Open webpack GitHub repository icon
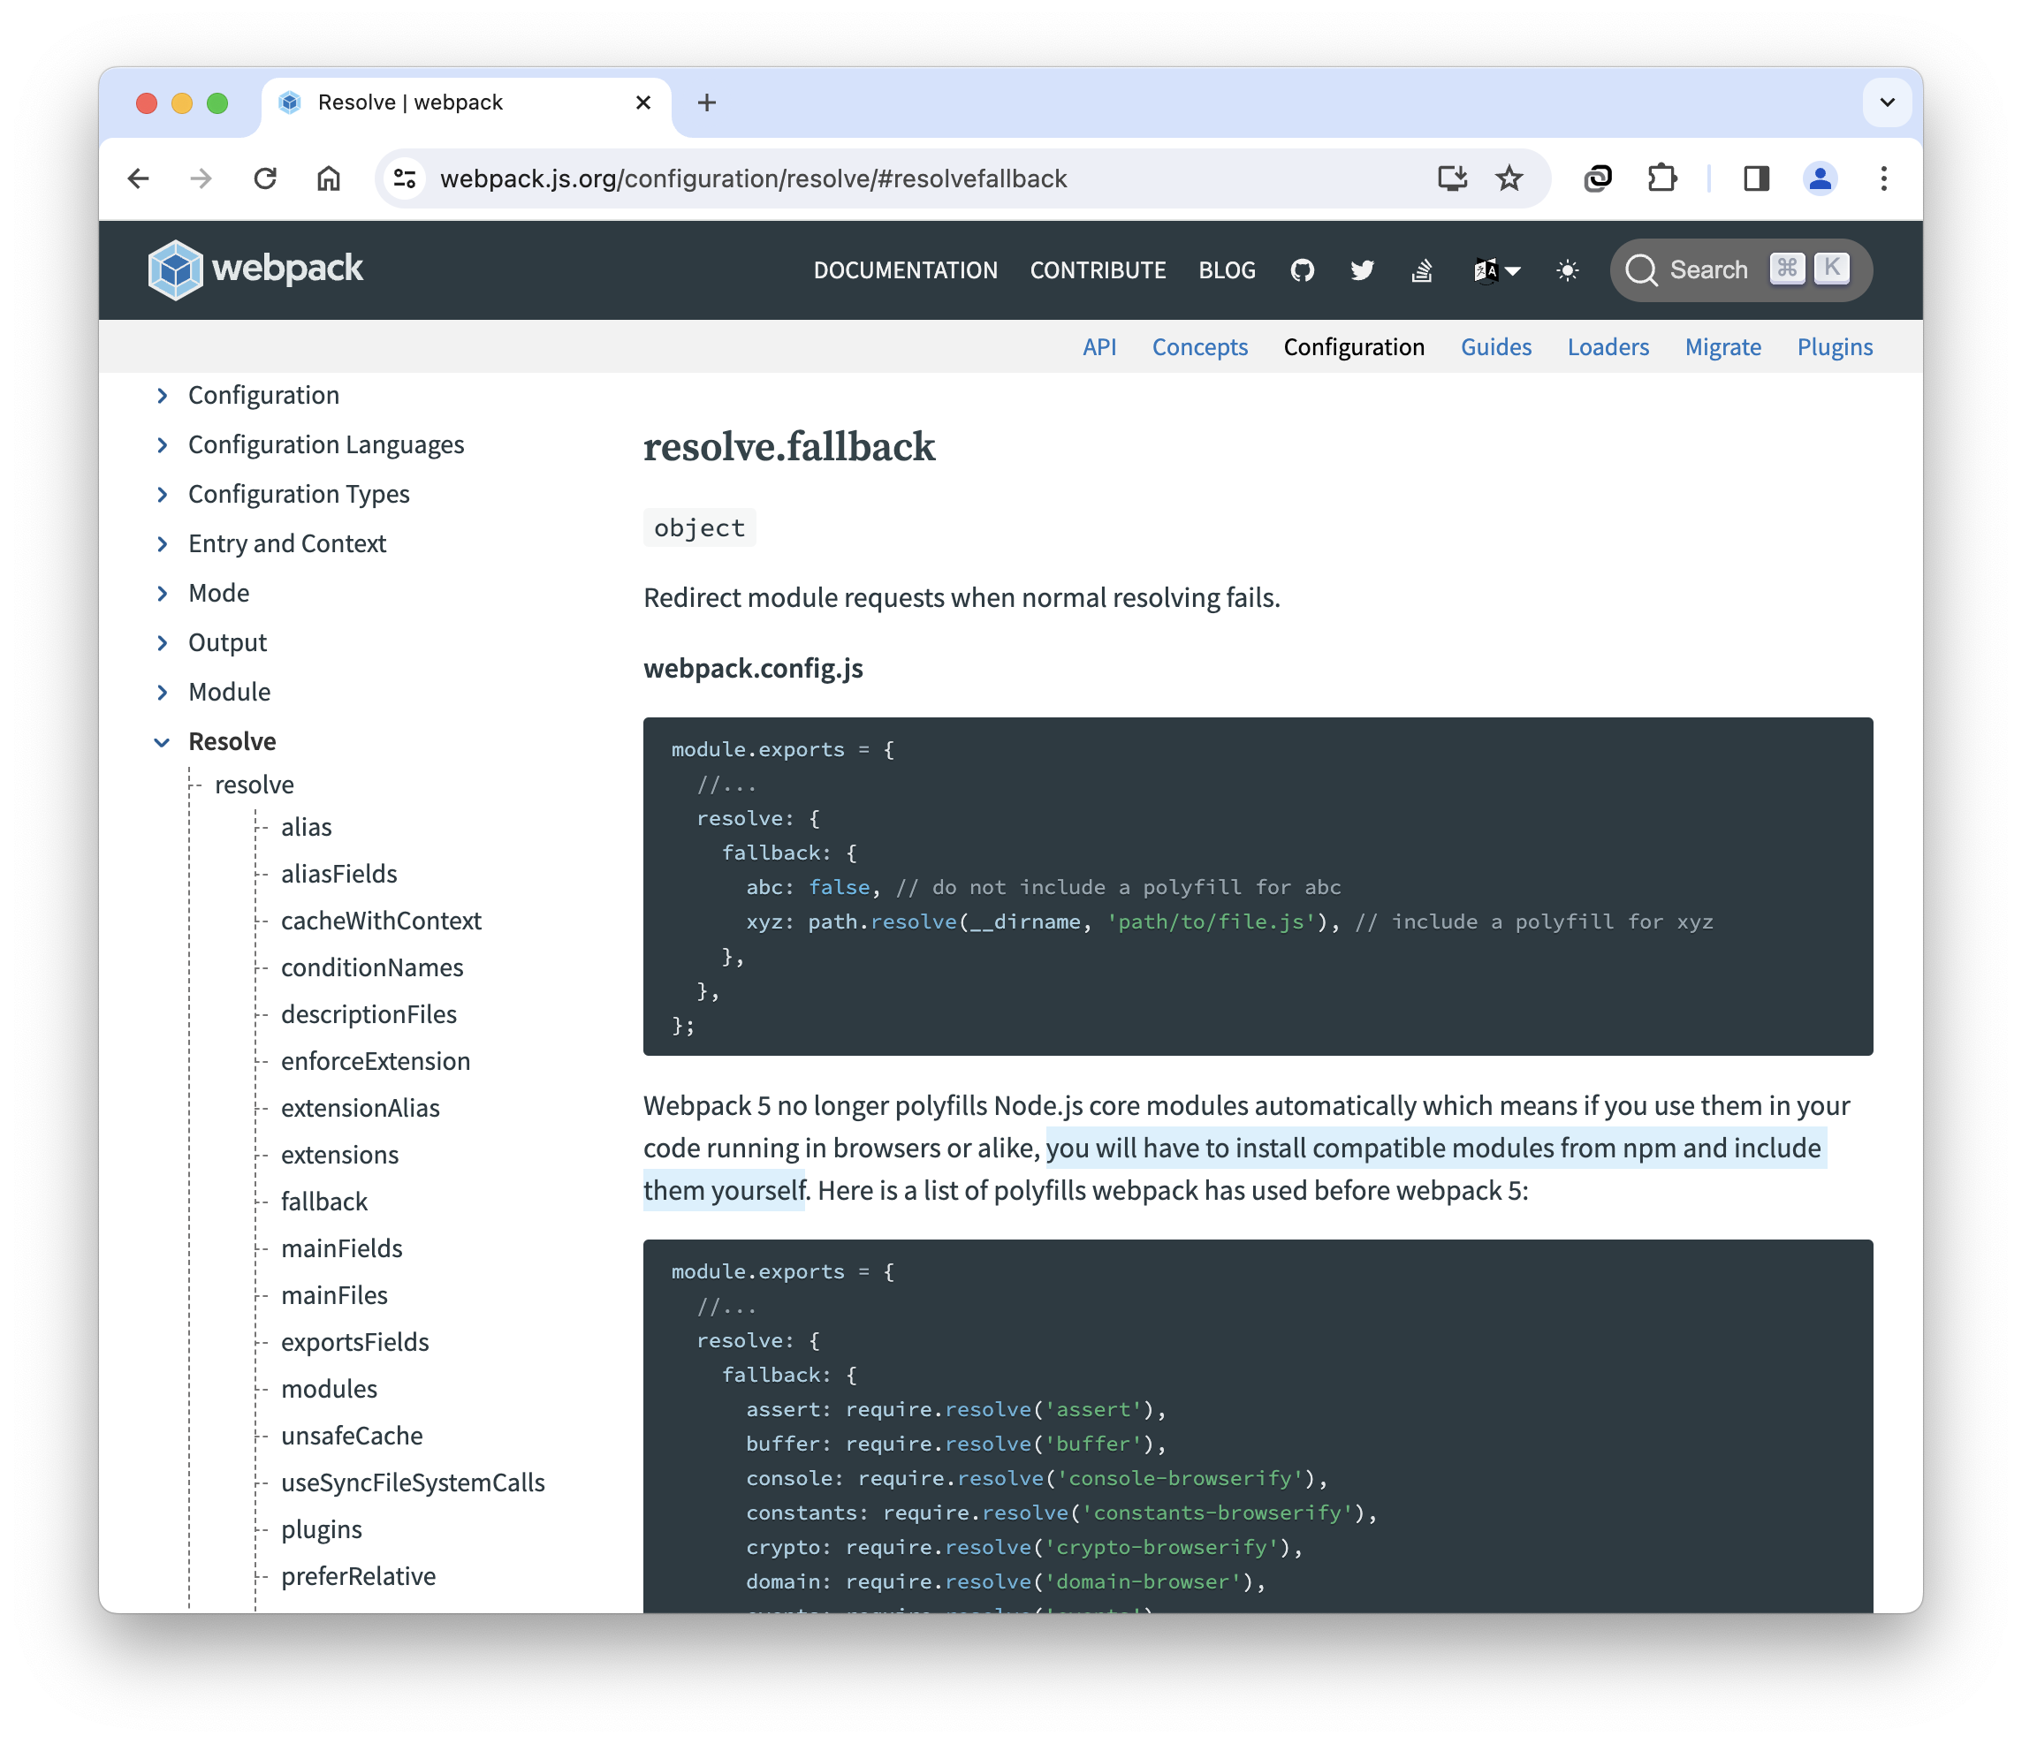Image resolution: width=2022 pixels, height=1744 pixels. click(x=1302, y=270)
